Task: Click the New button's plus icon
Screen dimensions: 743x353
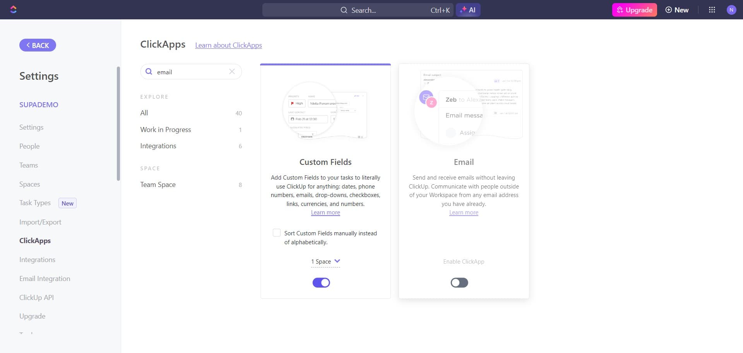Action: click(x=669, y=10)
